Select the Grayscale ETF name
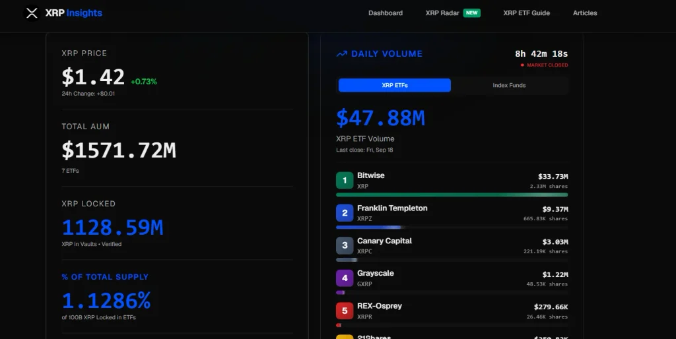Viewport: 676px width, 339px height. tap(376, 273)
